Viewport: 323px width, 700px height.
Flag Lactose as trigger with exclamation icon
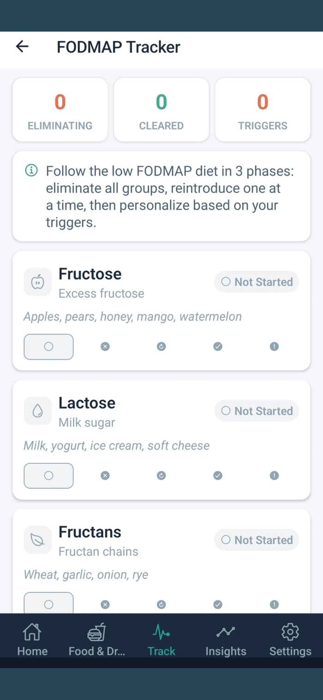pyautogui.click(x=274, y=475)
